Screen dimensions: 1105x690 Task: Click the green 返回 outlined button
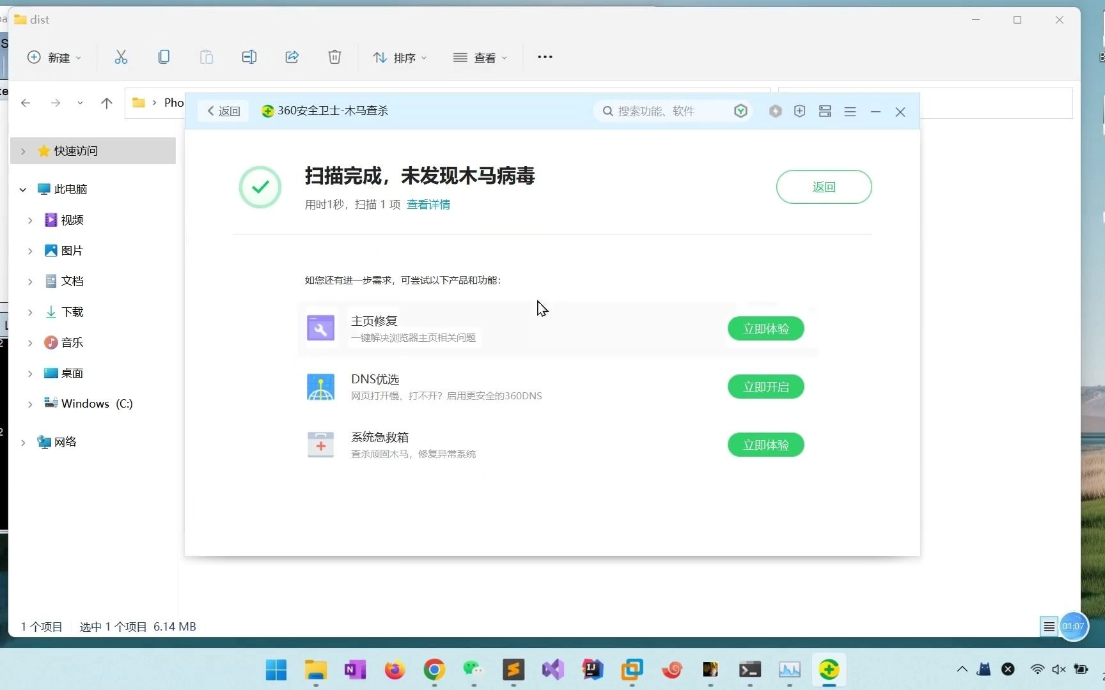[824, 187]
